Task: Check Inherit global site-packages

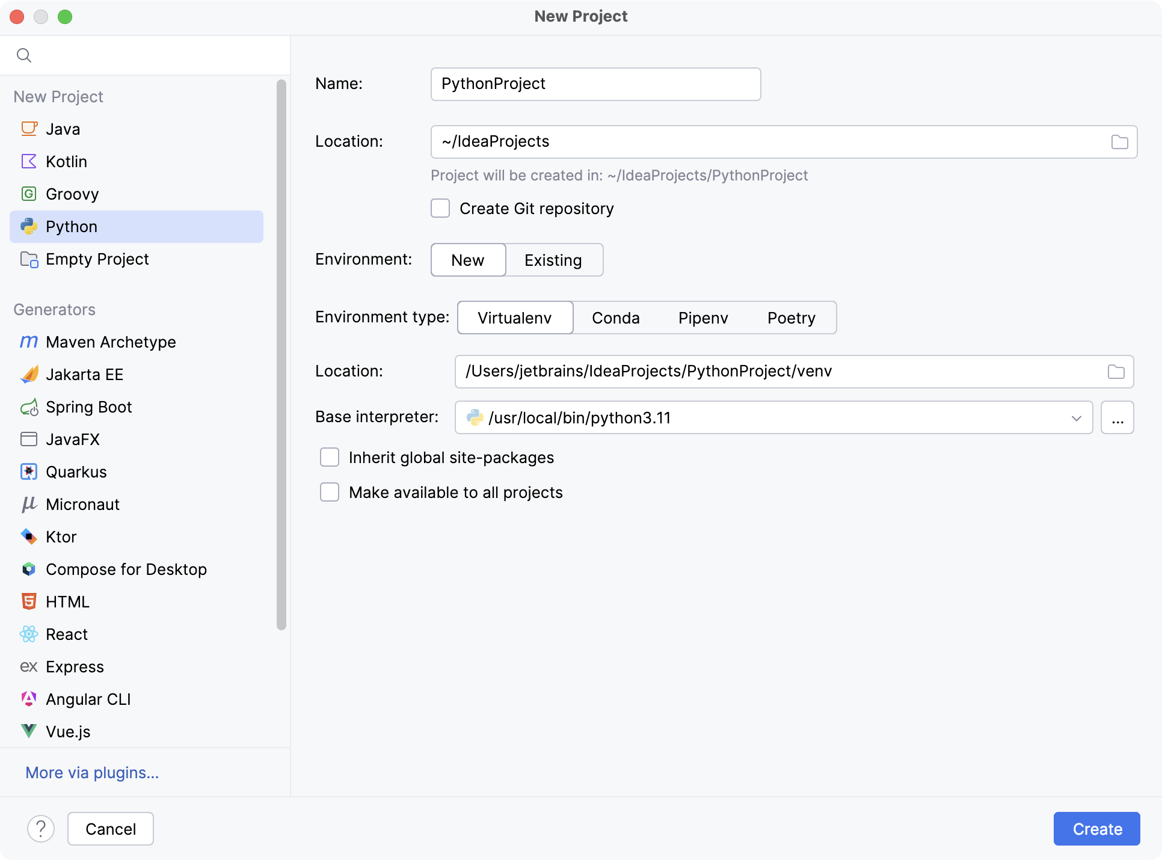Action: pyautogui.click(x=330, y=457)
